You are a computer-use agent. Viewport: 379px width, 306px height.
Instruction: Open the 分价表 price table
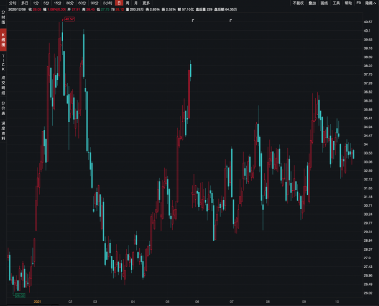[x=3, y=108]
